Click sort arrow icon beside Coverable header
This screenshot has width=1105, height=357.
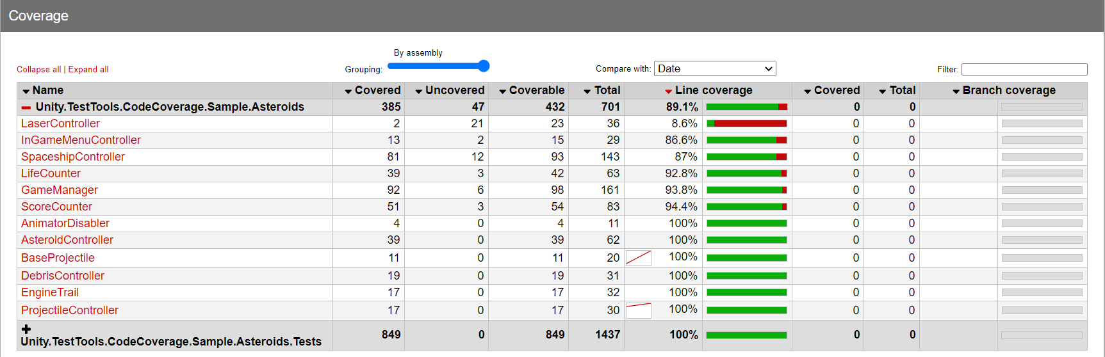[x=503, y=91]
